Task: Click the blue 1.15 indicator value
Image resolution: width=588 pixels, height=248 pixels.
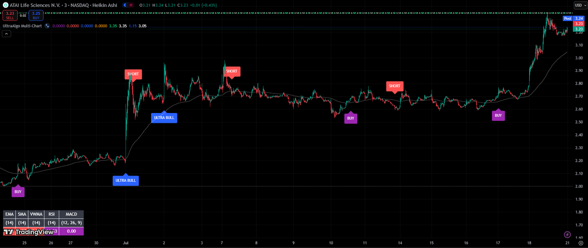Action: 132,26
